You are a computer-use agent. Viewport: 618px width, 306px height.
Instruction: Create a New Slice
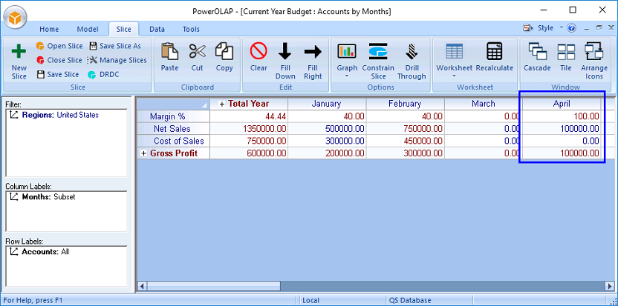click(19, 61)
